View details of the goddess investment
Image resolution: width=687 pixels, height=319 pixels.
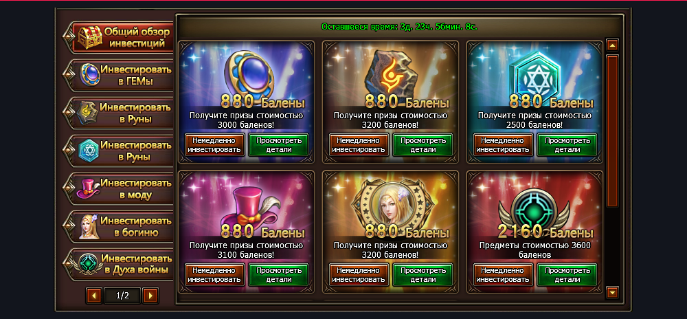423,275
